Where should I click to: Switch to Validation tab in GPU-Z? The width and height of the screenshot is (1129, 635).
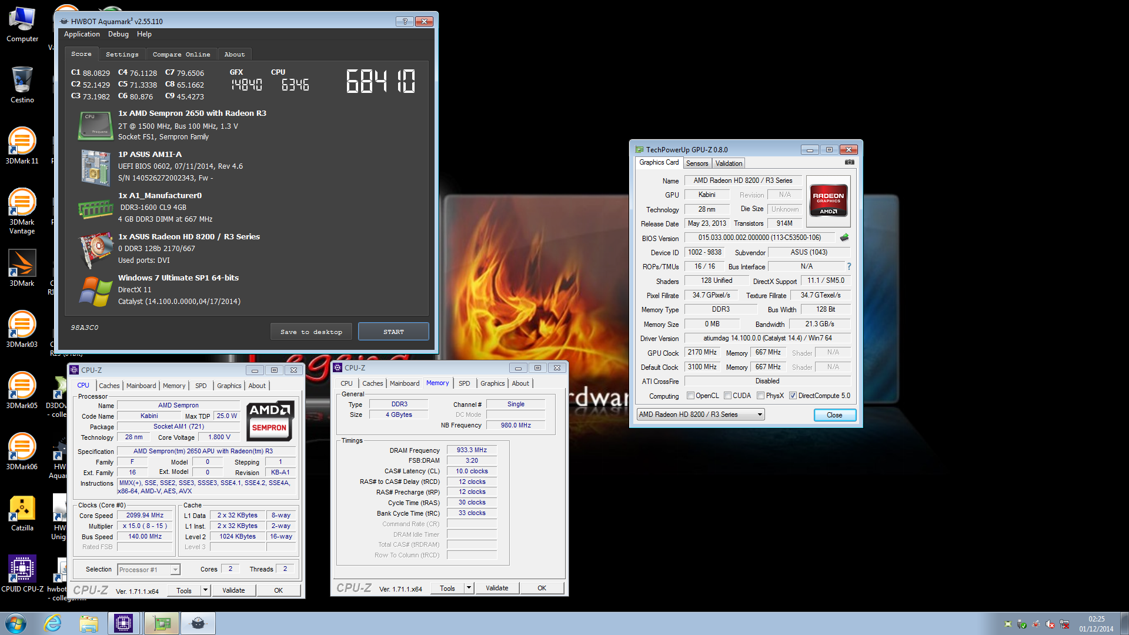pos(729,163)
